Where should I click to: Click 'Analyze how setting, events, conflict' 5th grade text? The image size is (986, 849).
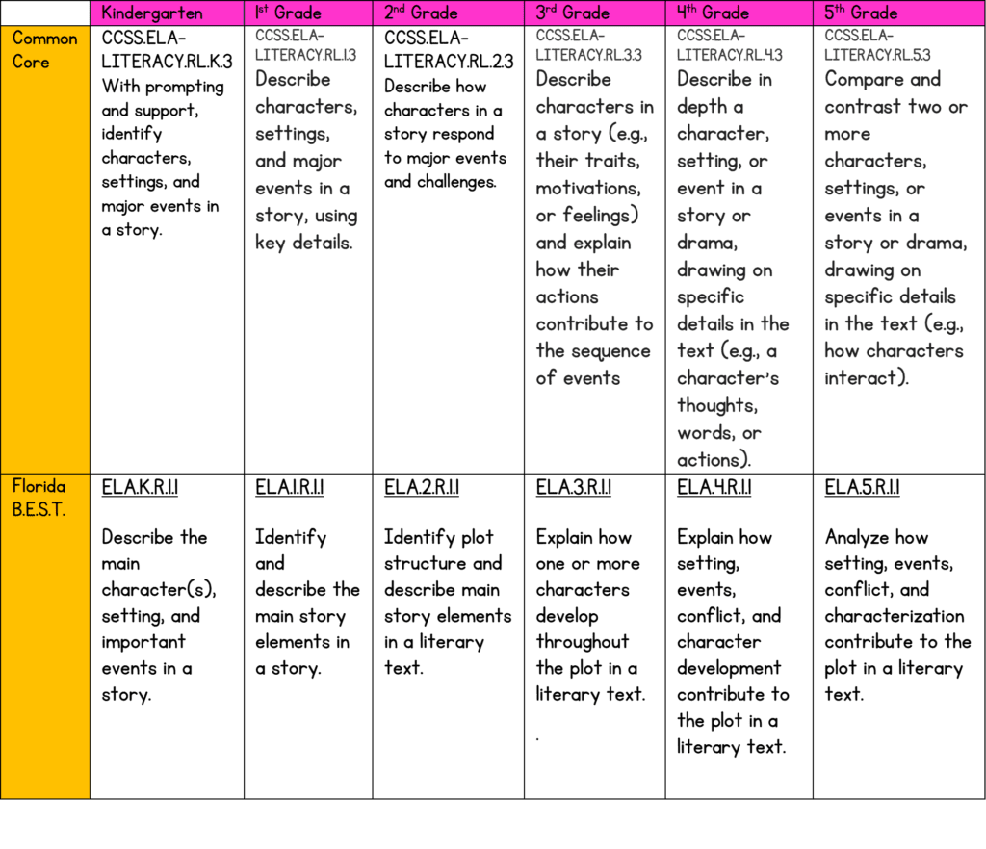(889, 563)
